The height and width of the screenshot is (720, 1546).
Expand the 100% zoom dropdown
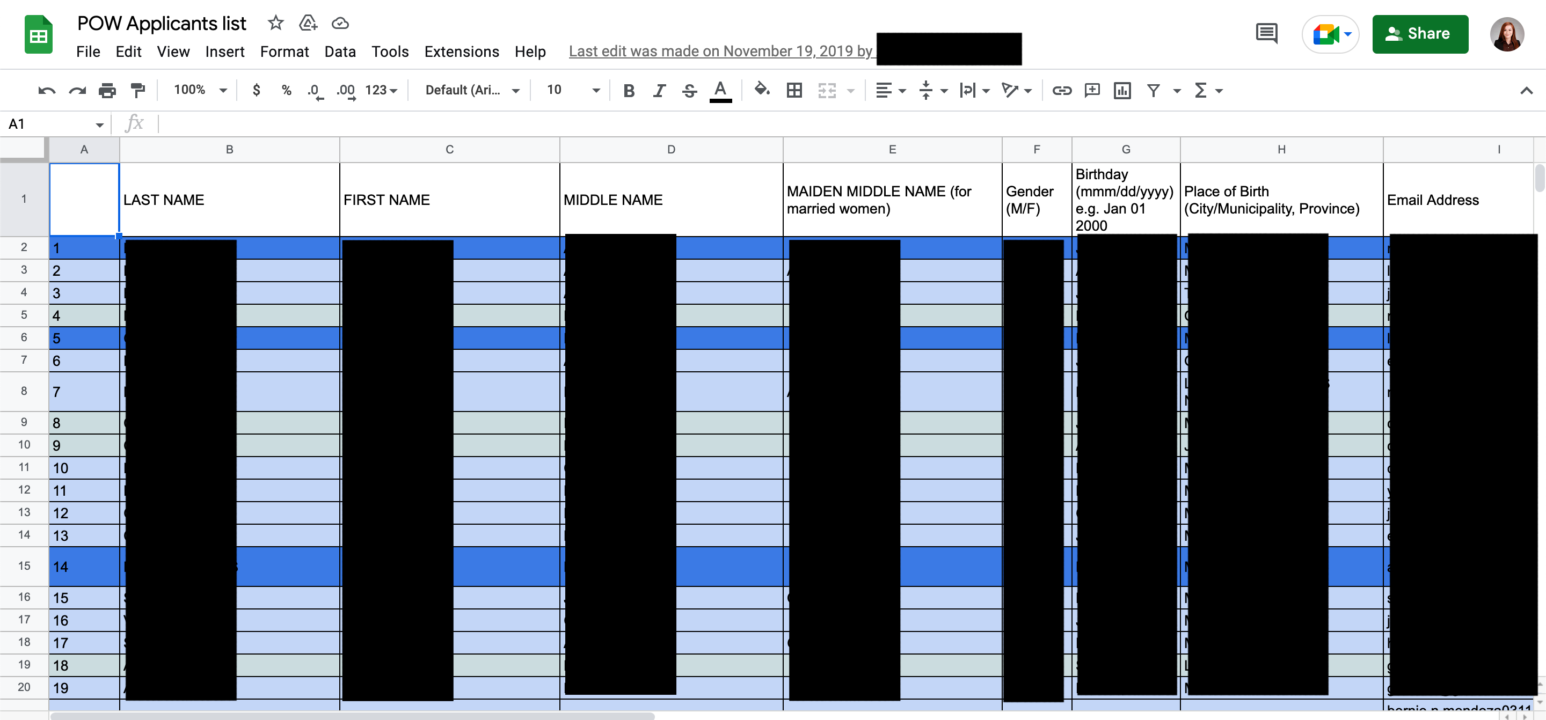200,91
